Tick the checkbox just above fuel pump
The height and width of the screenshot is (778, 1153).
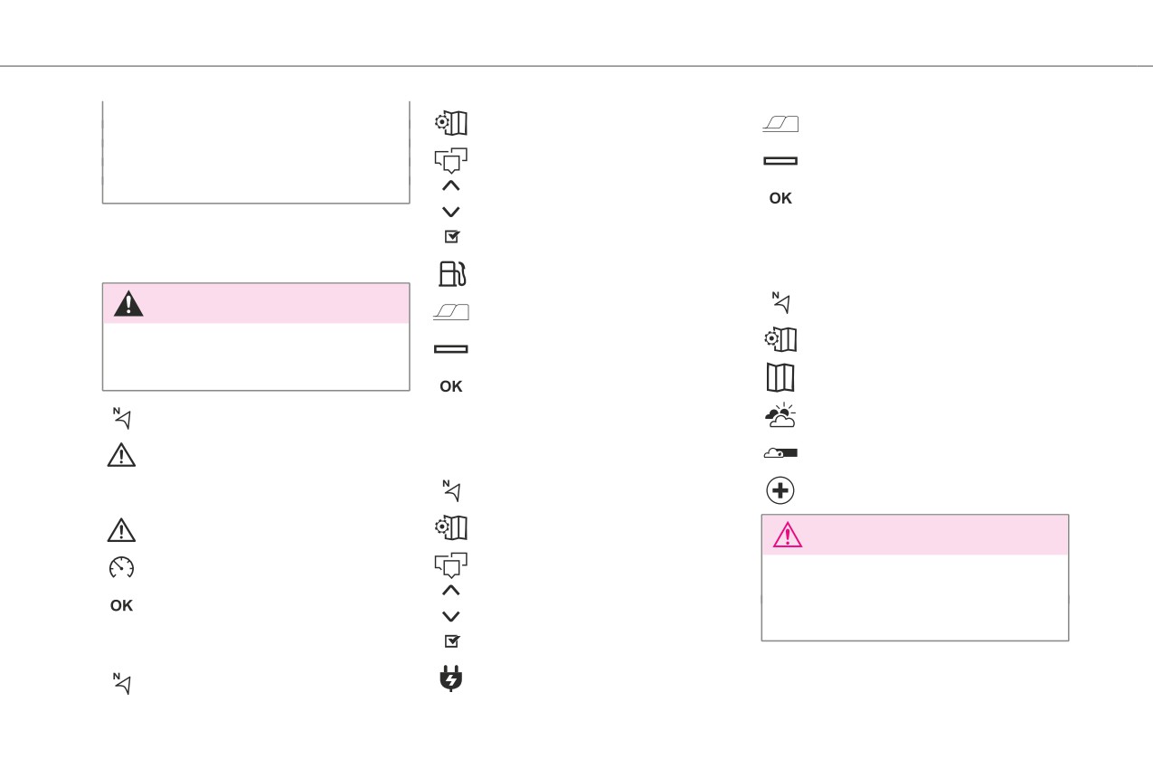point(452,237)
